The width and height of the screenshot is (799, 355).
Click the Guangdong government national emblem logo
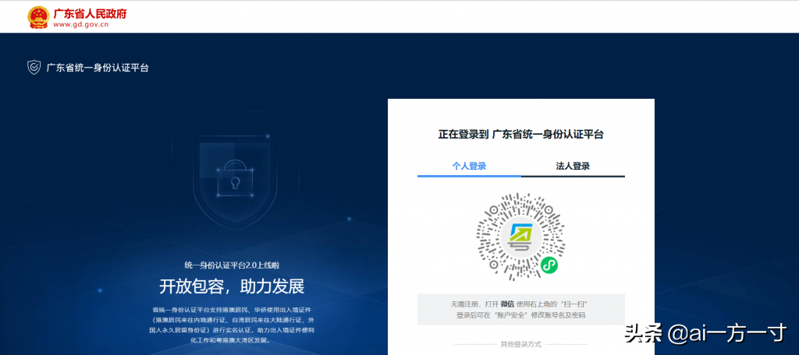click(x=38, y=17)
